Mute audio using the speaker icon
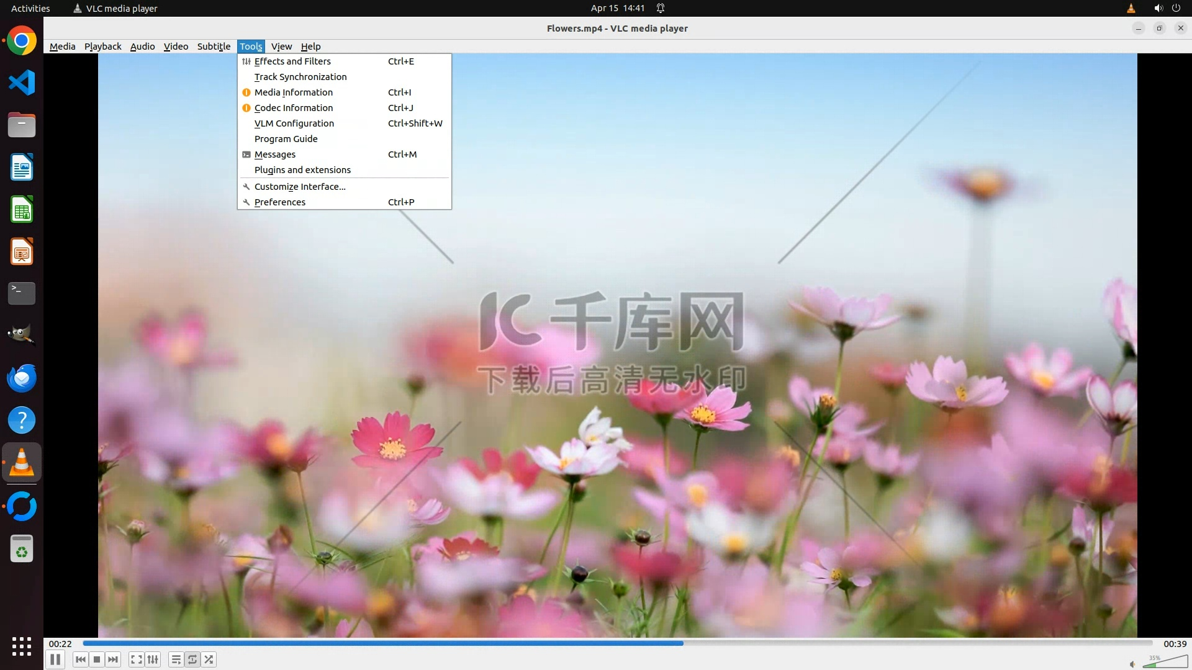Screen dimensions: 1192x670 pyautogui.click(x=1132, y=664)
